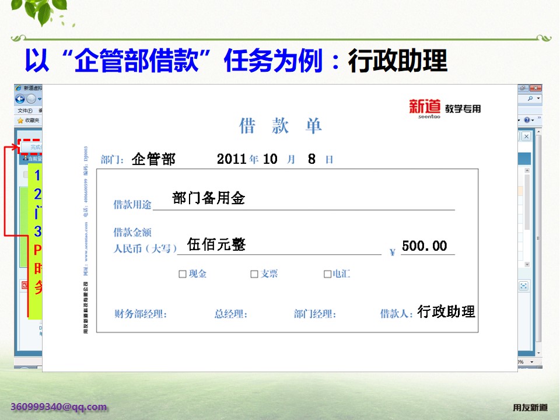Viewport: 560px width, 420px height.
Task: Click the outer vertical scrollbar thumb
Action: (538, 238)
